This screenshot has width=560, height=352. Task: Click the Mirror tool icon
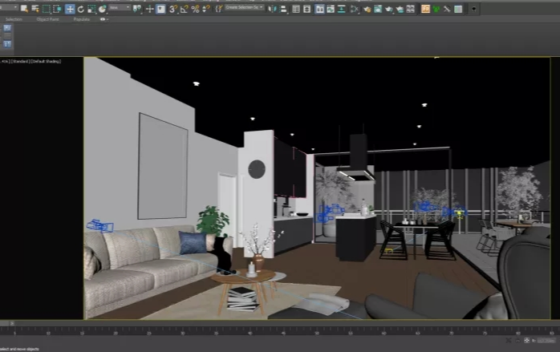(272, 9)
